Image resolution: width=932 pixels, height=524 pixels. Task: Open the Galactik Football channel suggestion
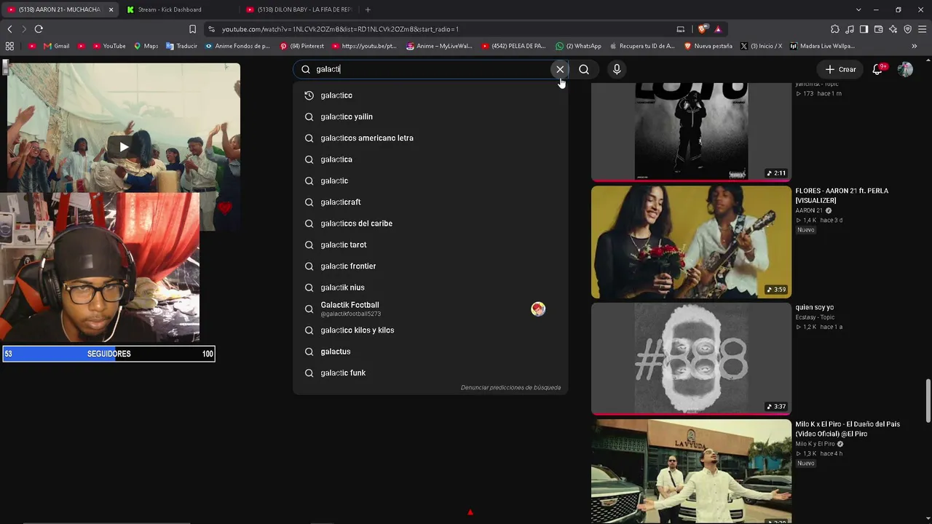(x=430, y=309)
